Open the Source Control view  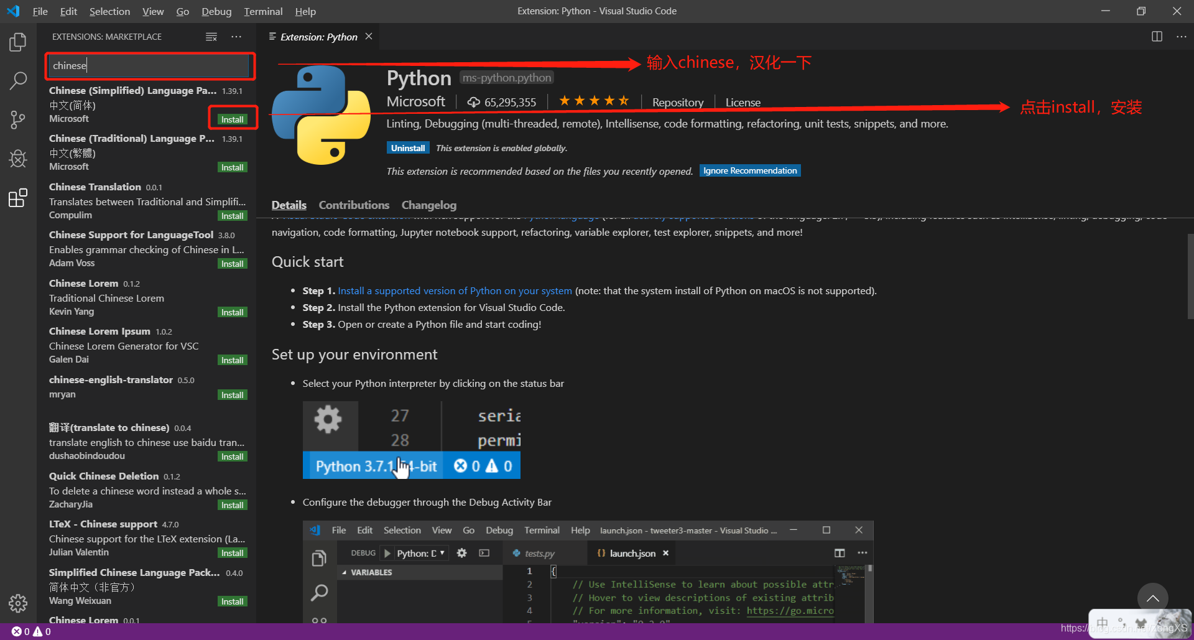tap(18, 119)
